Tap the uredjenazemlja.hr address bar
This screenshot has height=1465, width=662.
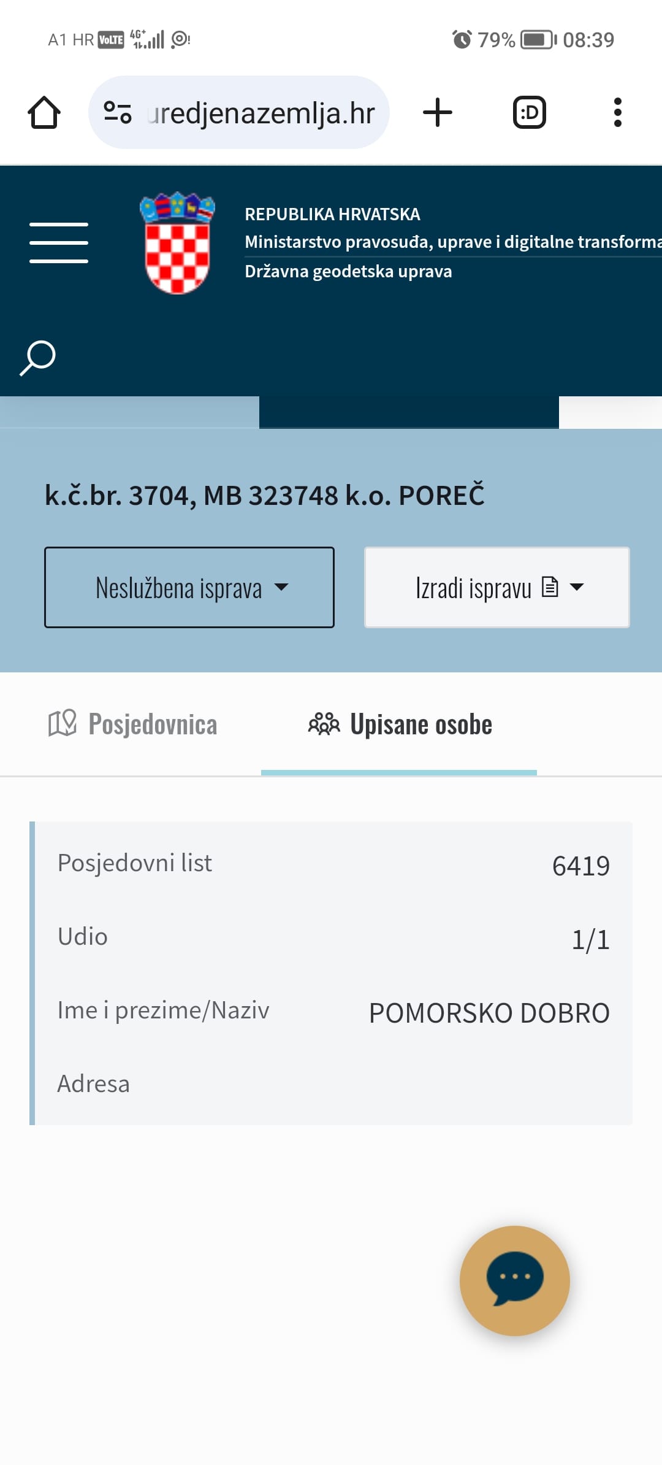(x=261, y=113)
